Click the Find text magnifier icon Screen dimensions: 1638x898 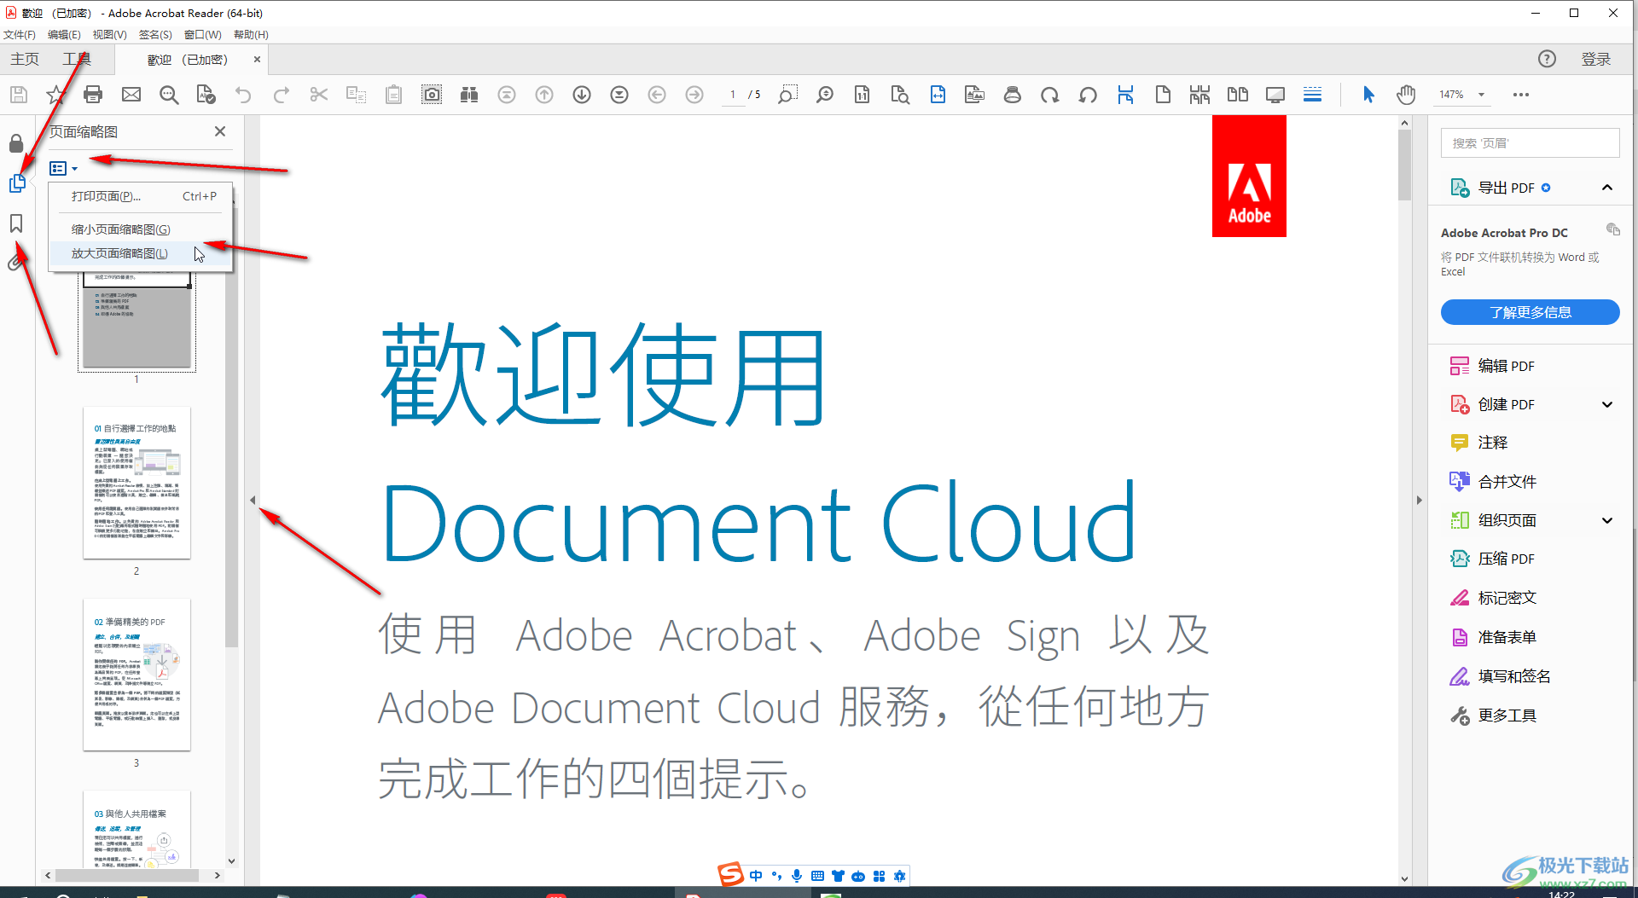[x=169, y=95]
